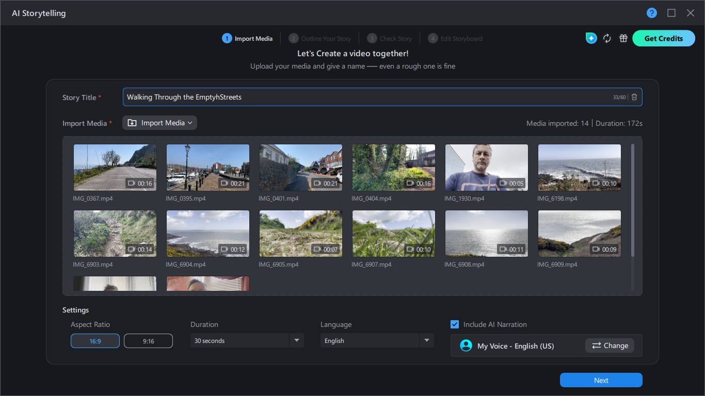Select the IMG_1930.mp4 thumbnail
This screenshot has width=705, height=396.
pos(487,168)
